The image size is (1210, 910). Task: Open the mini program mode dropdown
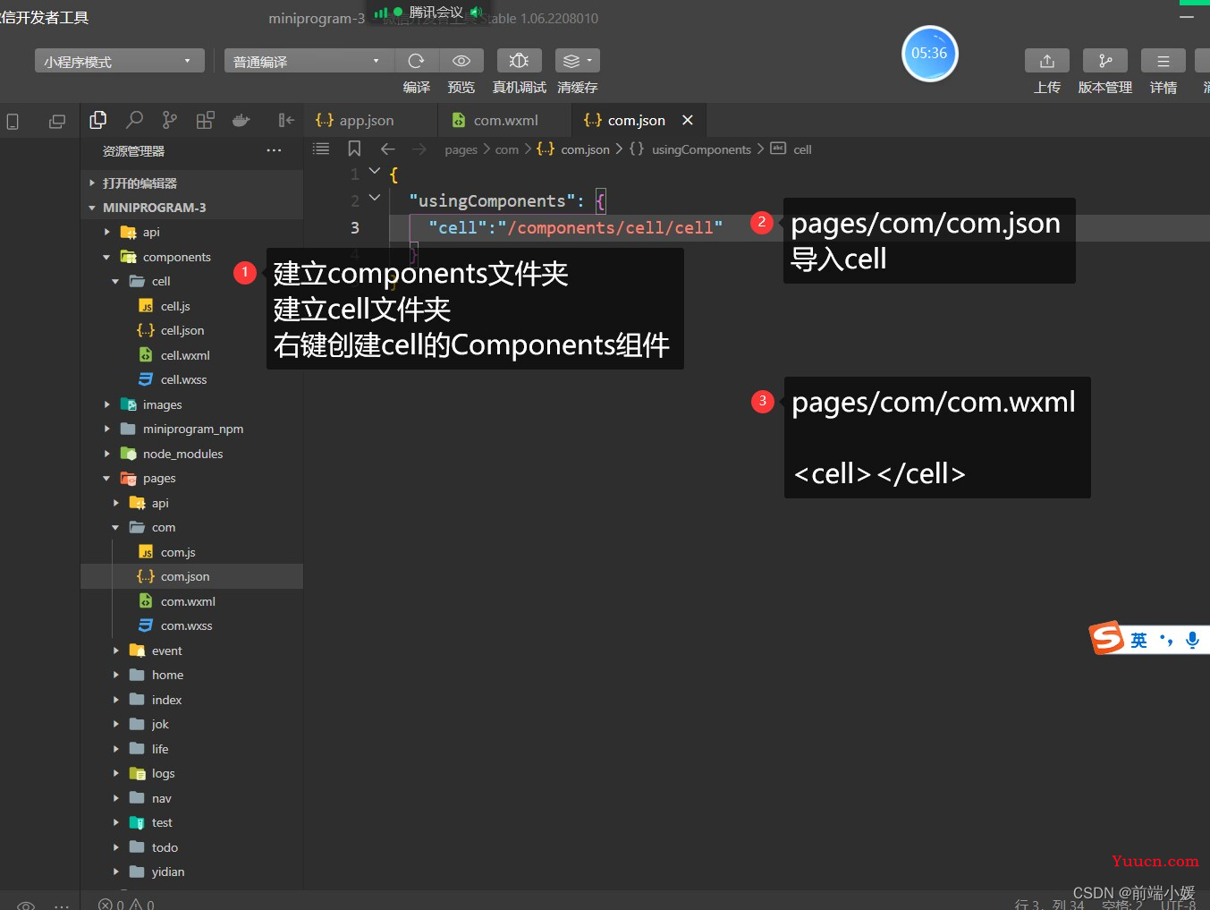tap(120, 61)
